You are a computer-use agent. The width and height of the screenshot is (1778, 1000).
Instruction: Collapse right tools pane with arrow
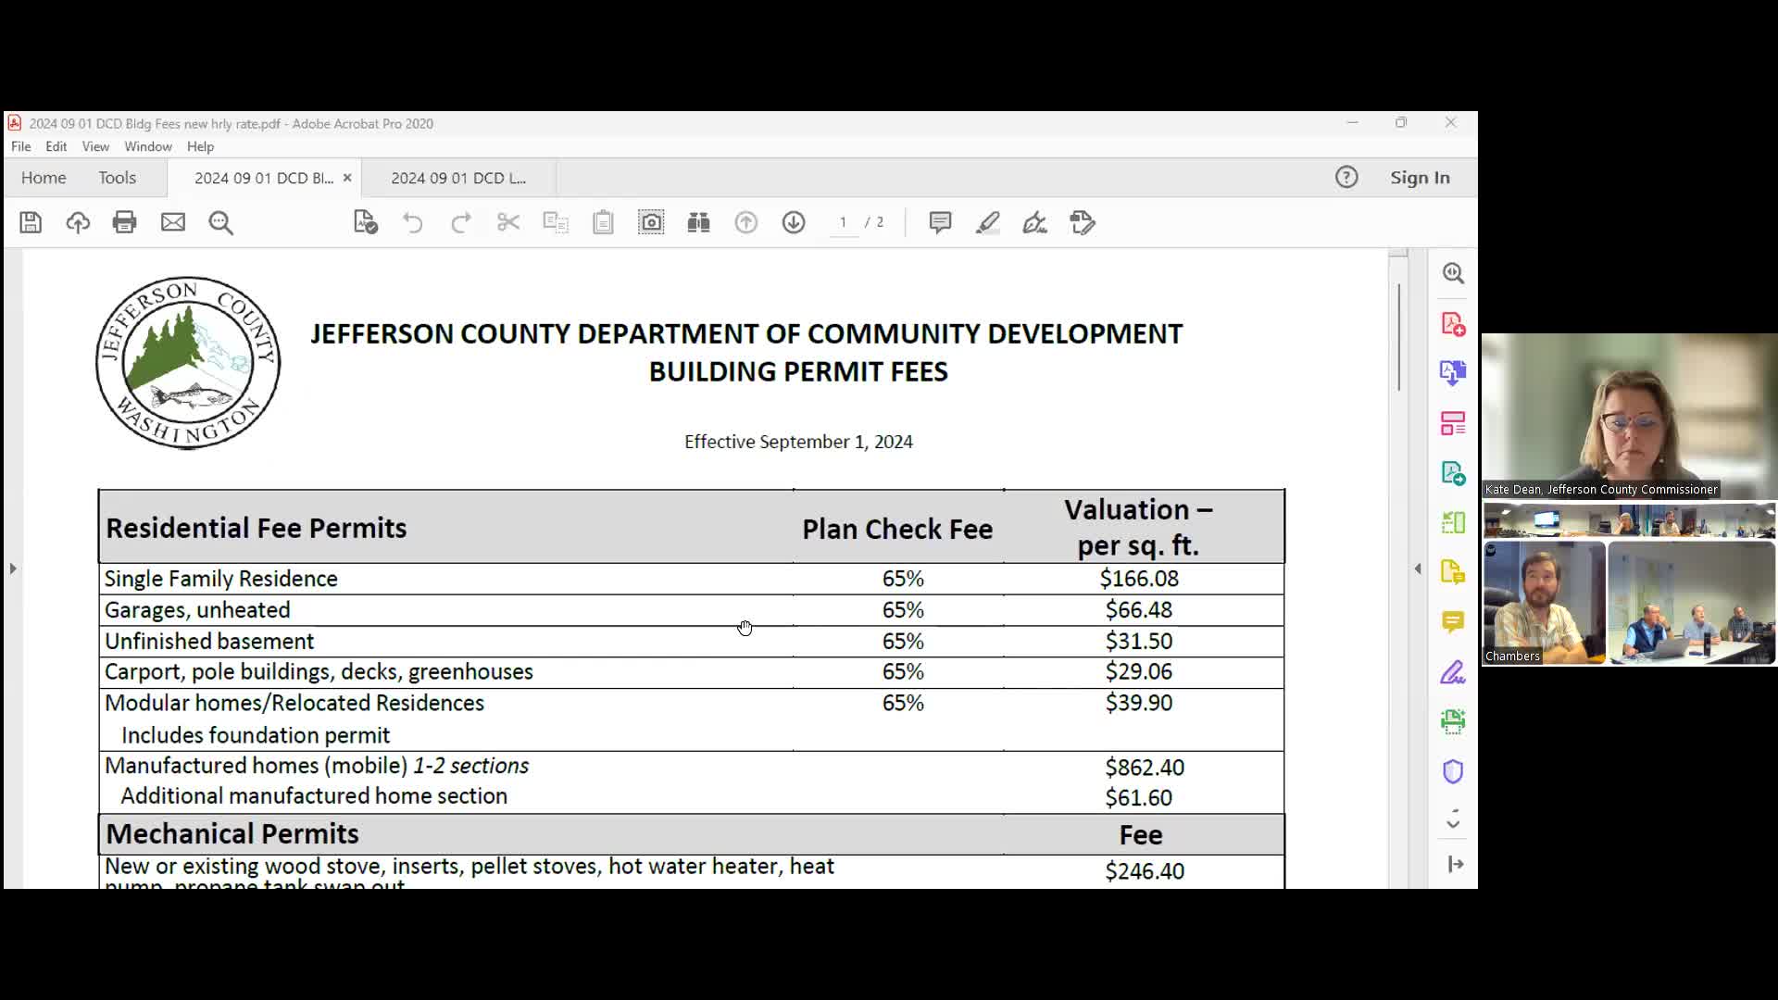point(1455,864)
